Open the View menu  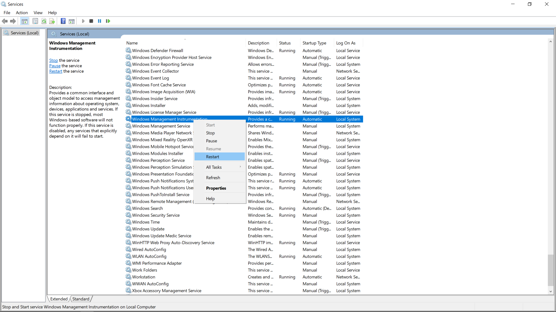coord(38,13)
